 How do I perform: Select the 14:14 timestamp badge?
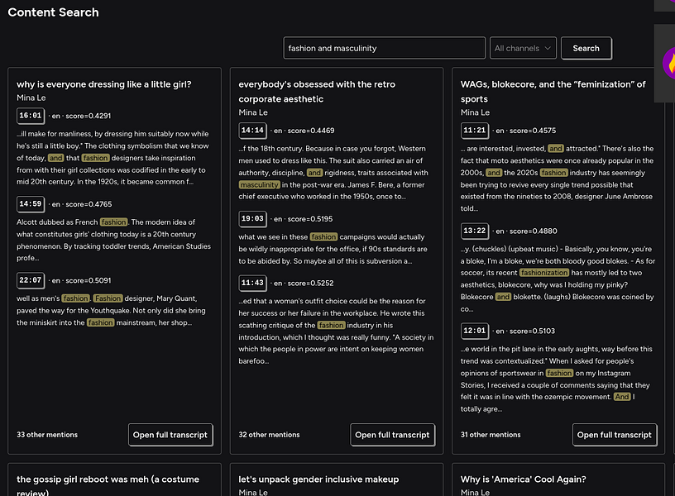252,131
